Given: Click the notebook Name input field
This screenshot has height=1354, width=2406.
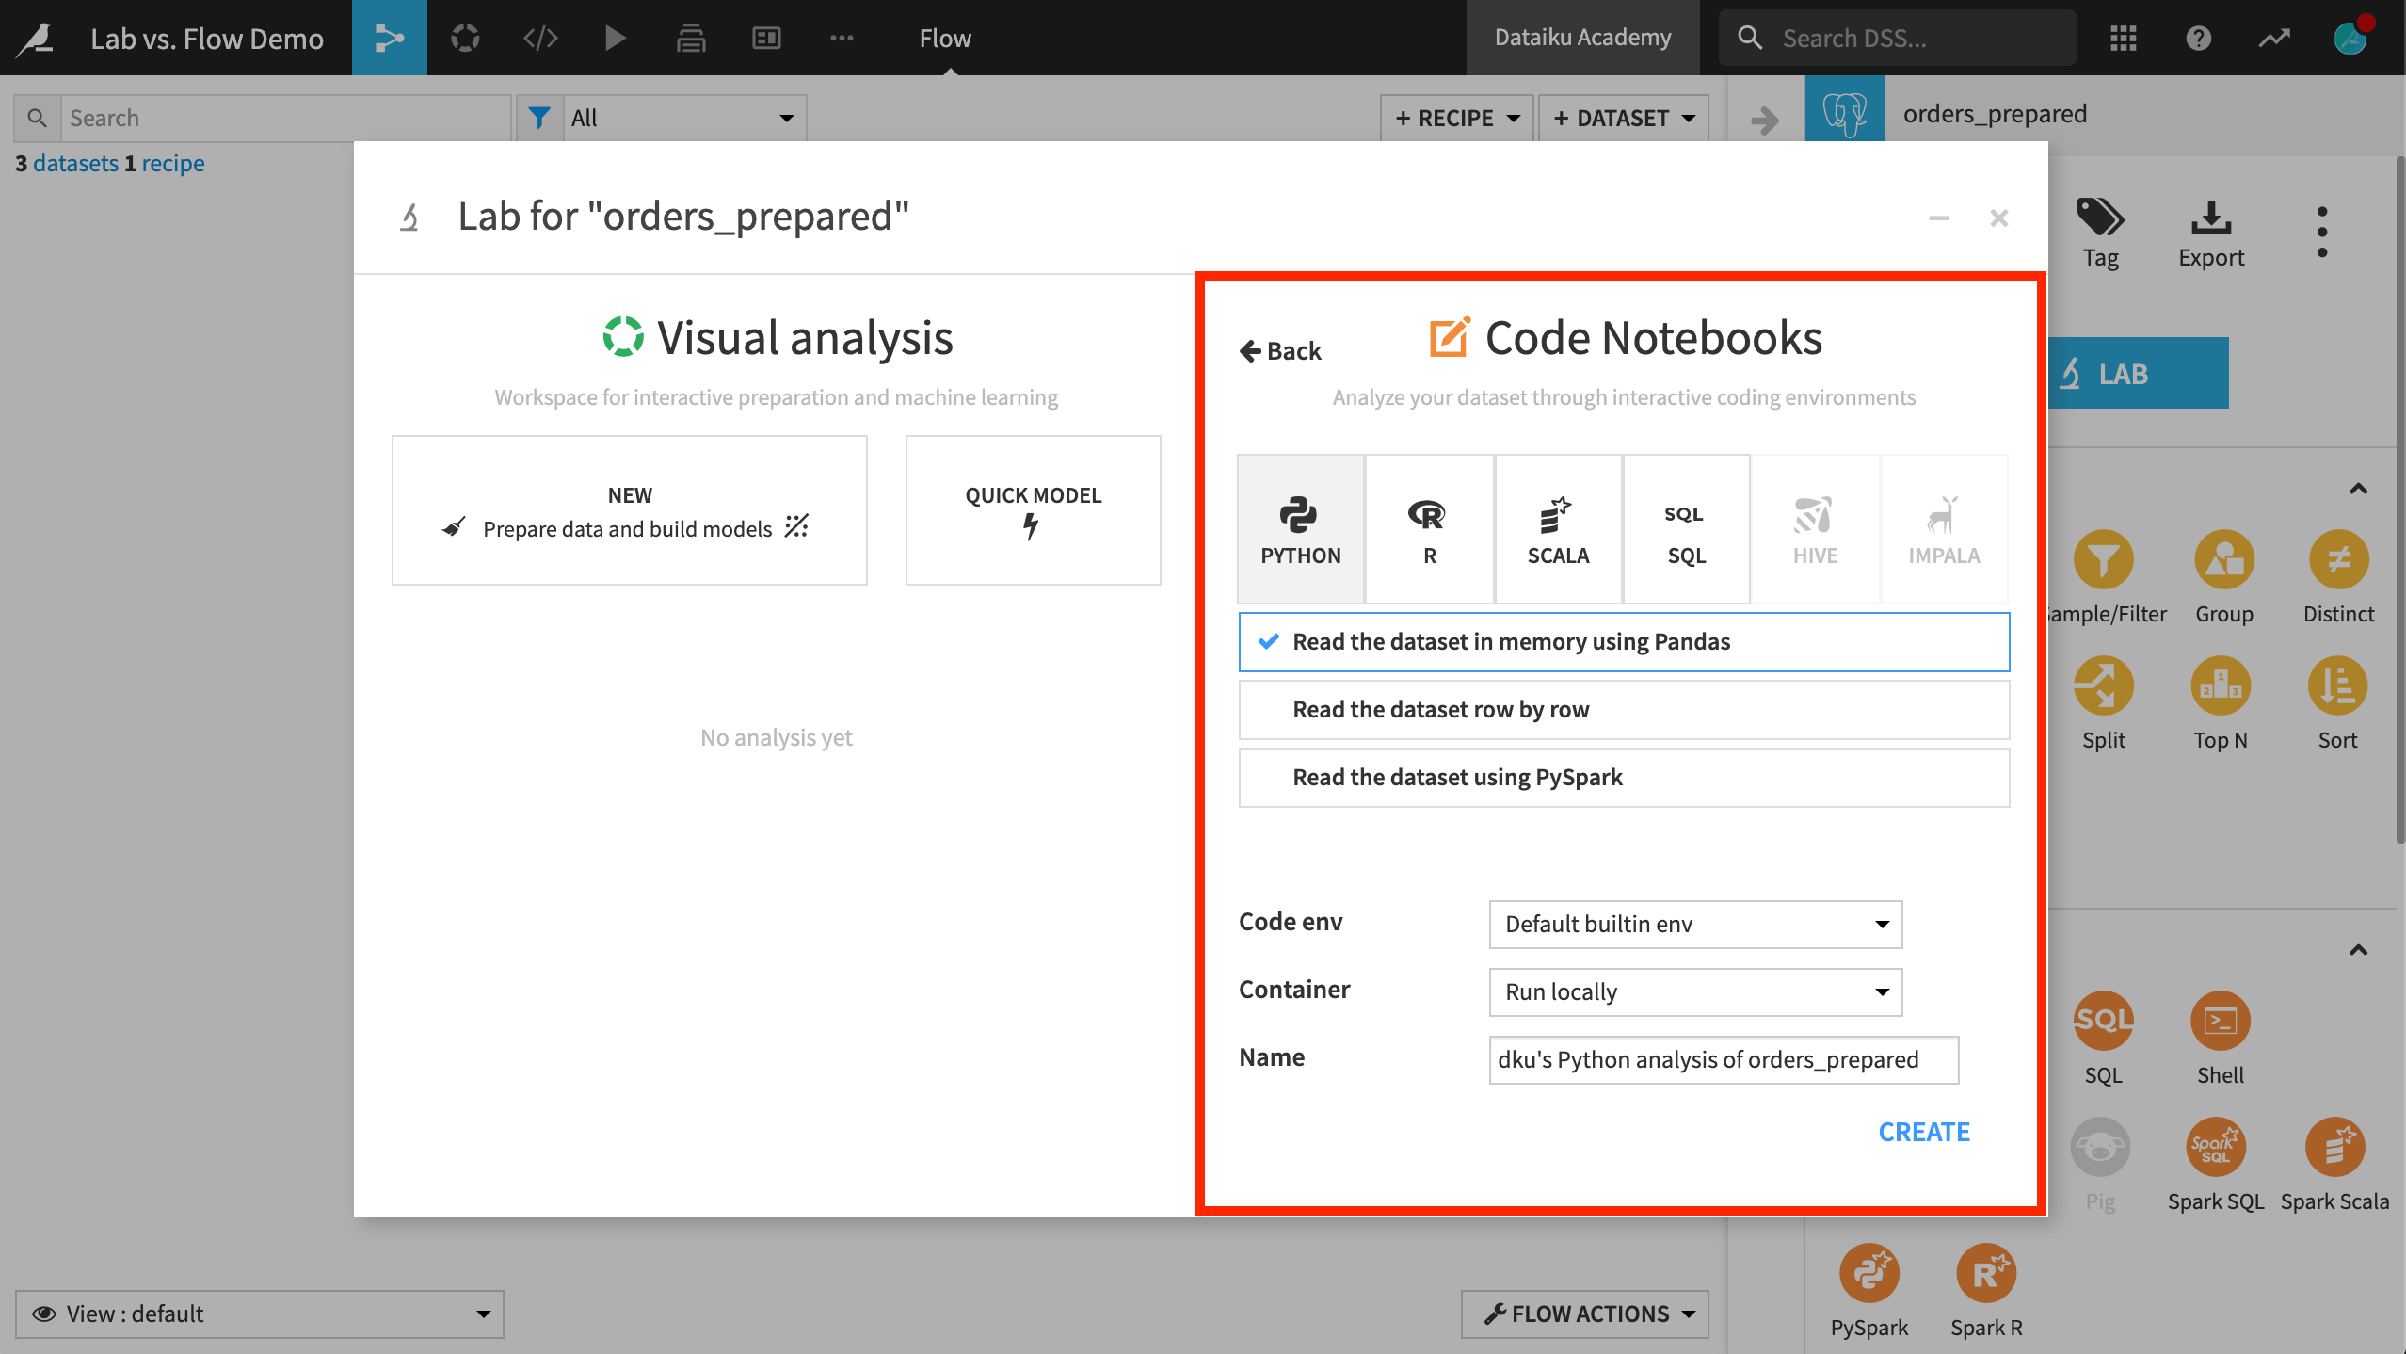Looking at the screenshot, I should point(1719,1058).
